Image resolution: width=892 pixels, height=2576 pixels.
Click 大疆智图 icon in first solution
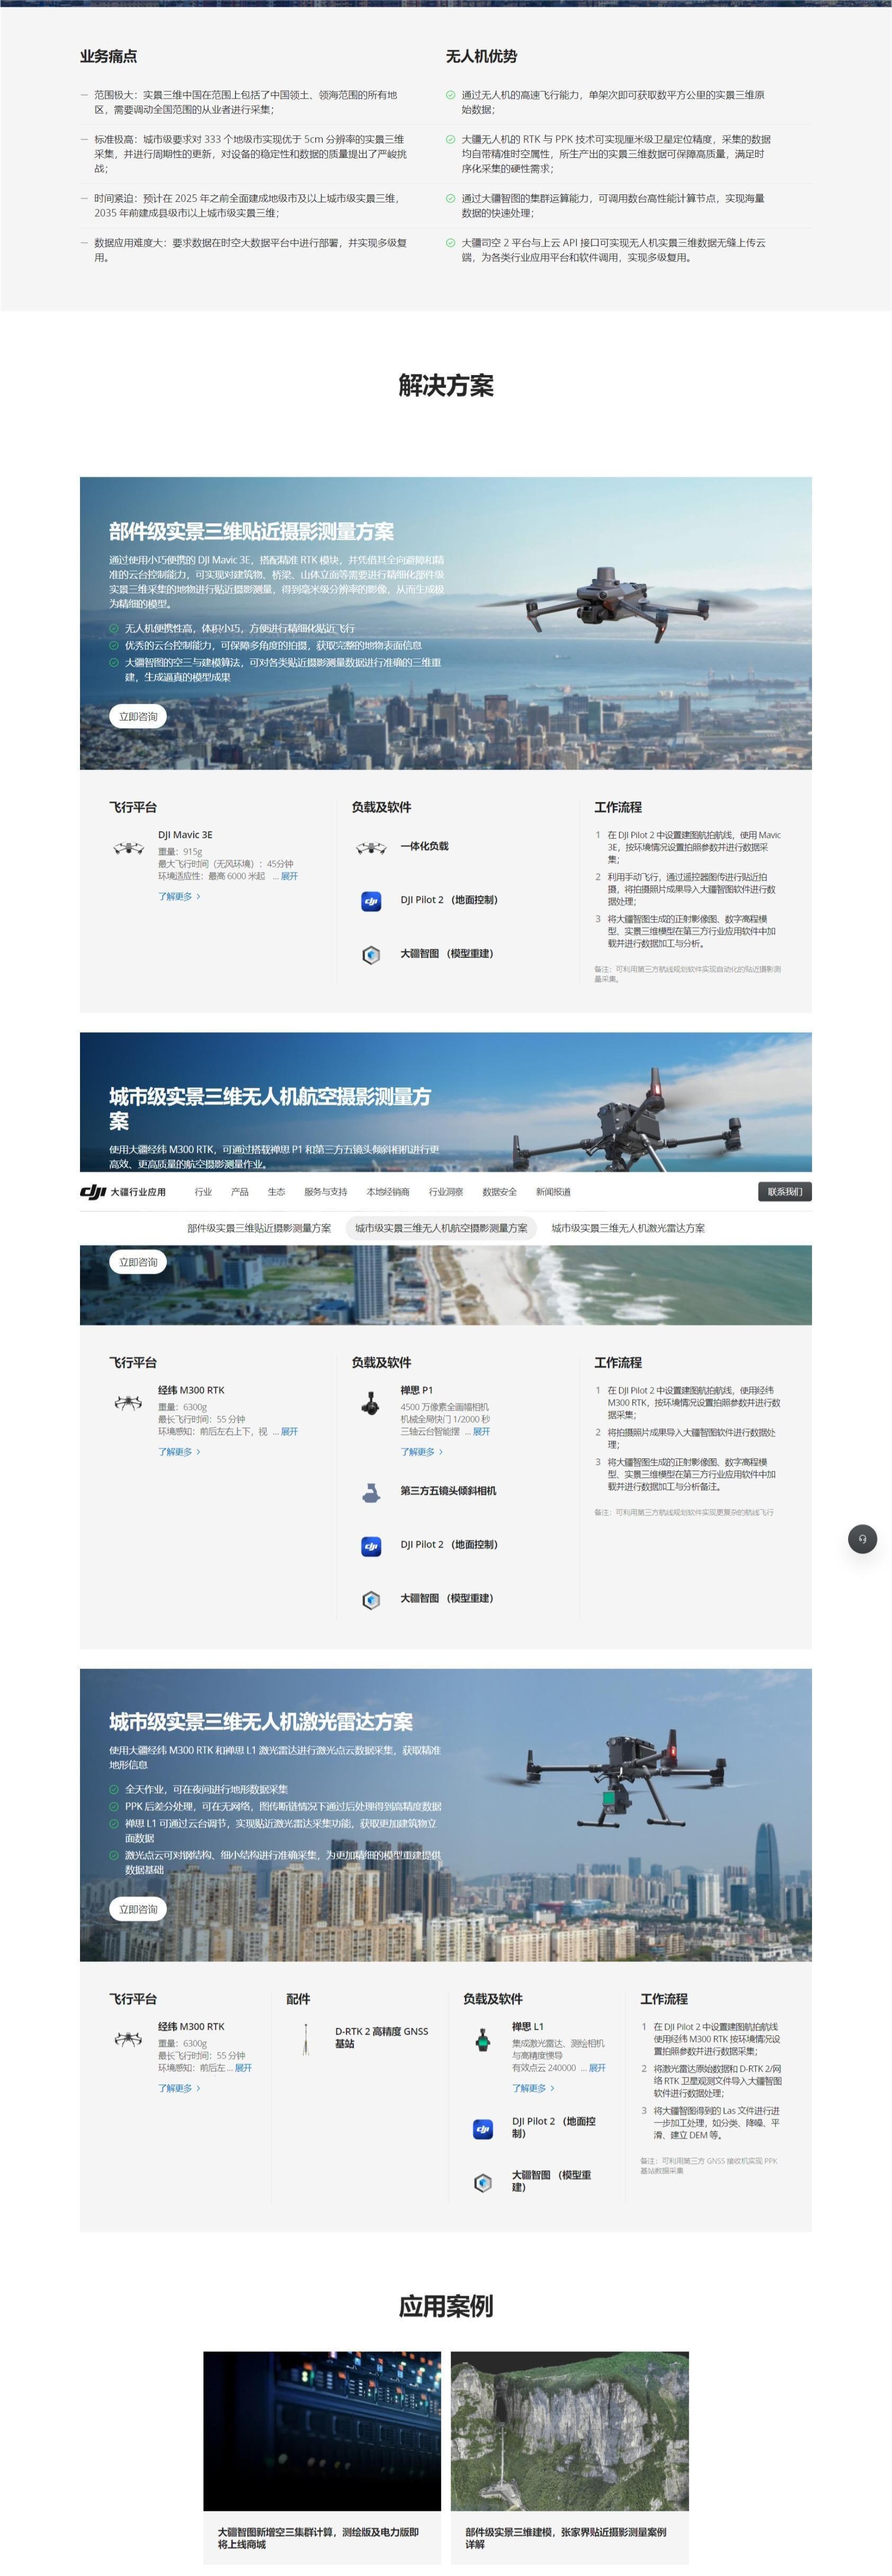point(371,955)
